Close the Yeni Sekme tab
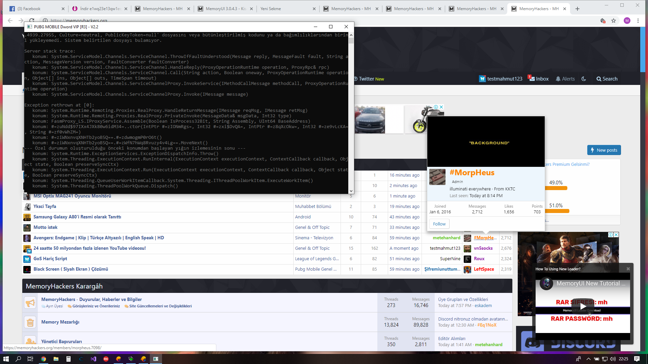 pyautogui.click(x=314, y=9)
